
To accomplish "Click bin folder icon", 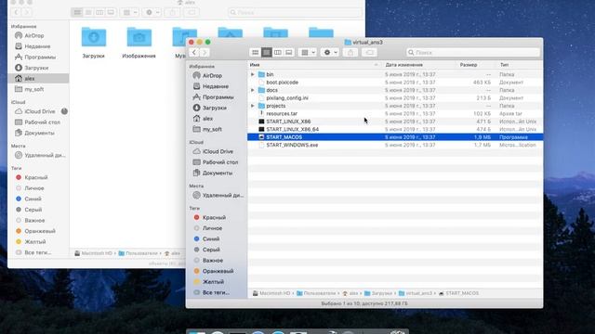I will tap(261, 74).
